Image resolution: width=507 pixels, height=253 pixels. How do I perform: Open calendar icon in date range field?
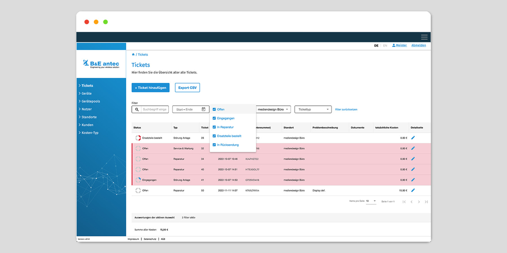pyautogui.click(x=203, y=109)
